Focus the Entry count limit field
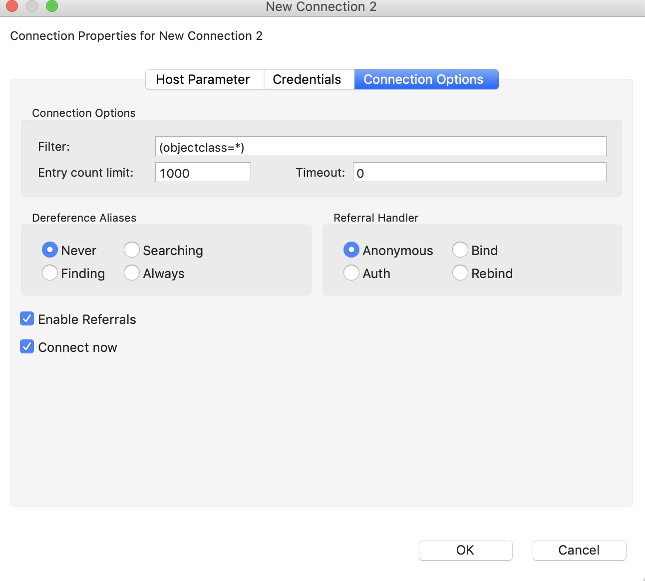Viewport: 645px width, 581px height. point(203,173)
